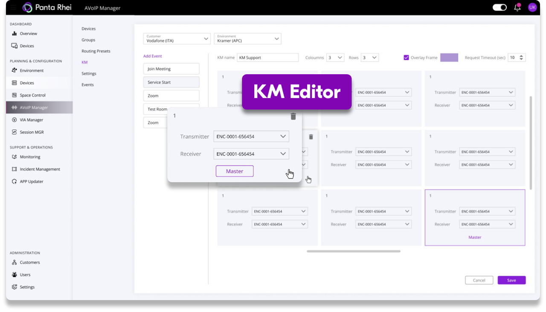Click the KM name input field

(268, 58)
